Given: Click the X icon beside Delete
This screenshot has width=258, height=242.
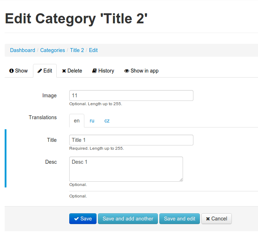Looking at the screenshot, I should (64, 71).
